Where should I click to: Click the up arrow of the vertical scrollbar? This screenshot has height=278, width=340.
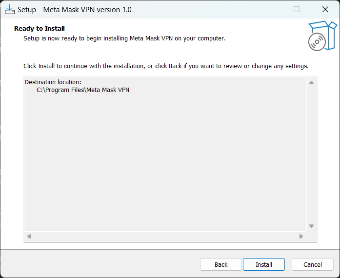pos(311,82)
